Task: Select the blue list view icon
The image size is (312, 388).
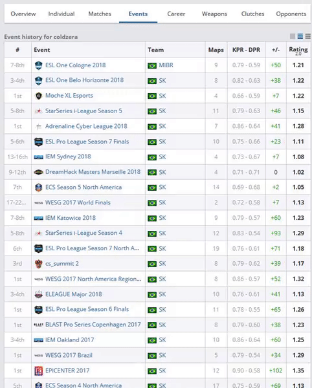Action: (x=300, y=36)
